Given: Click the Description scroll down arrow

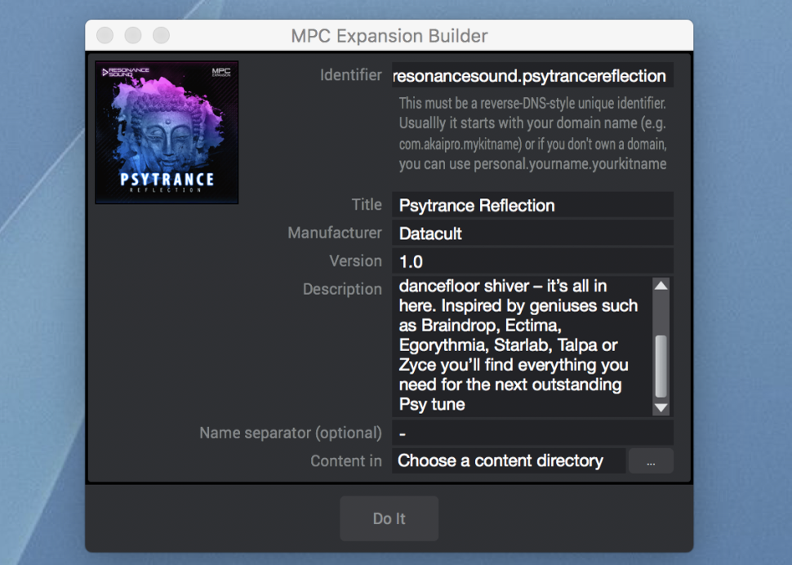Looking at the screenshot, I should (x=661, y=407).
